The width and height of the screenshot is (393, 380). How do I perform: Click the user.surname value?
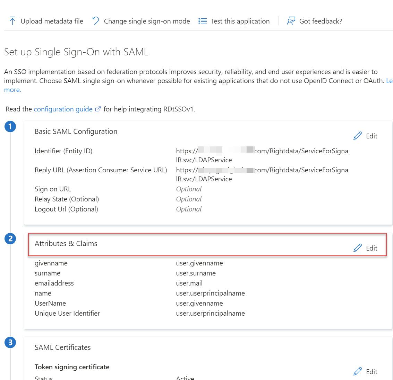tap(196, 273)
